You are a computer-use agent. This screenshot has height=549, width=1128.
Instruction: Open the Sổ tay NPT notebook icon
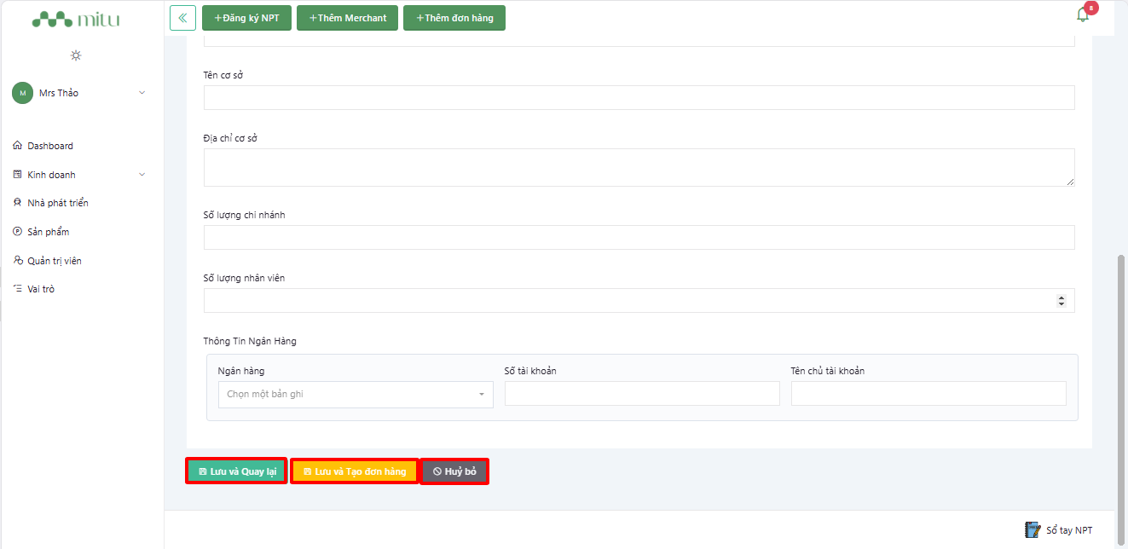[1033, 529]
